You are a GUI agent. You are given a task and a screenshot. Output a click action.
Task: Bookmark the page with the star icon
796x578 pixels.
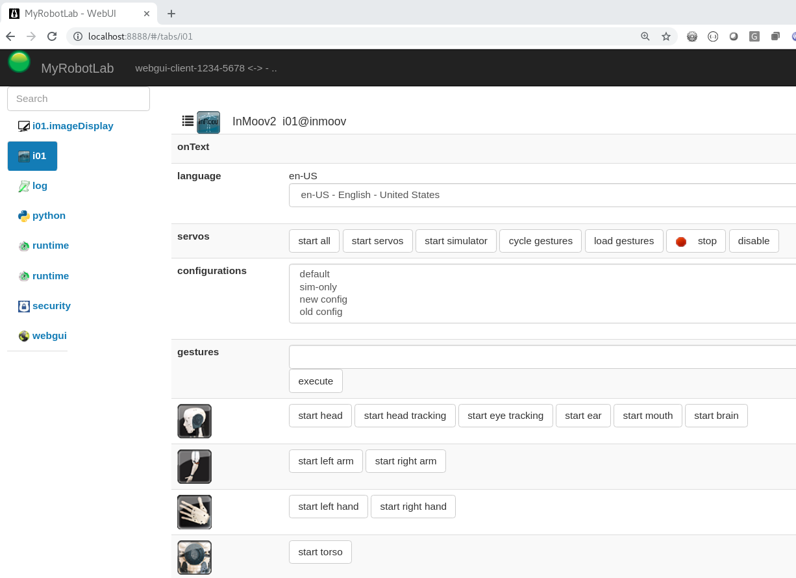(666, 36)
